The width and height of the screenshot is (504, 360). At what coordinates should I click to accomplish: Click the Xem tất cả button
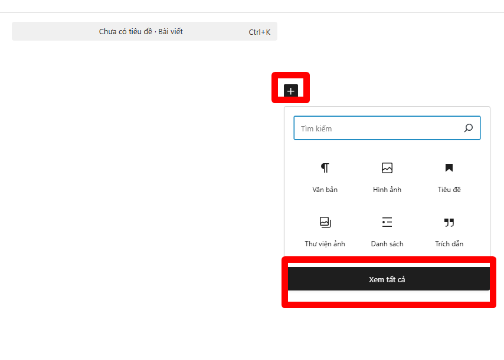tap(388, 279)
